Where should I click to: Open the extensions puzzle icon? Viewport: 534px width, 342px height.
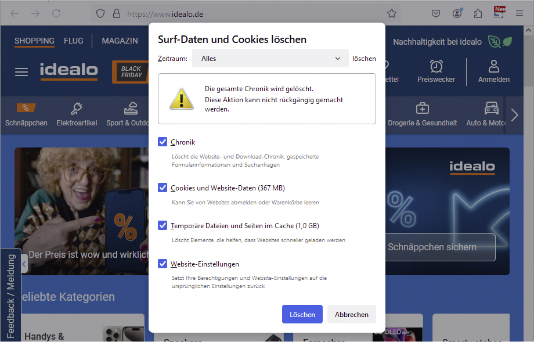click(x=478, y=13)
